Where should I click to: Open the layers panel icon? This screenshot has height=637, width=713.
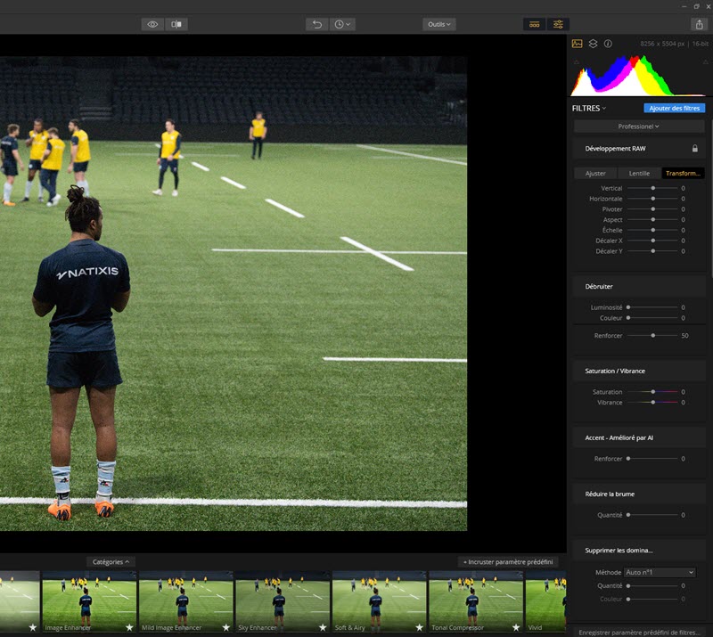pos(593,44)
